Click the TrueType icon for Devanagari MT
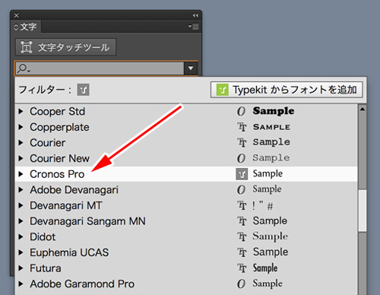The width and height of the screenshot is (380, 295). (242, 205)
